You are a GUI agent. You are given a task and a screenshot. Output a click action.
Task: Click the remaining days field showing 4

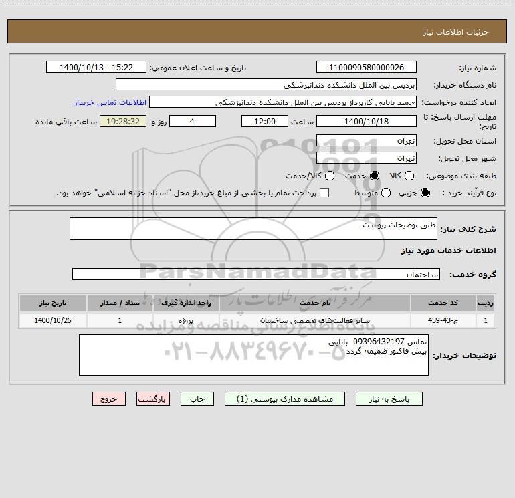pyautogui.click(x=193, y=121)
